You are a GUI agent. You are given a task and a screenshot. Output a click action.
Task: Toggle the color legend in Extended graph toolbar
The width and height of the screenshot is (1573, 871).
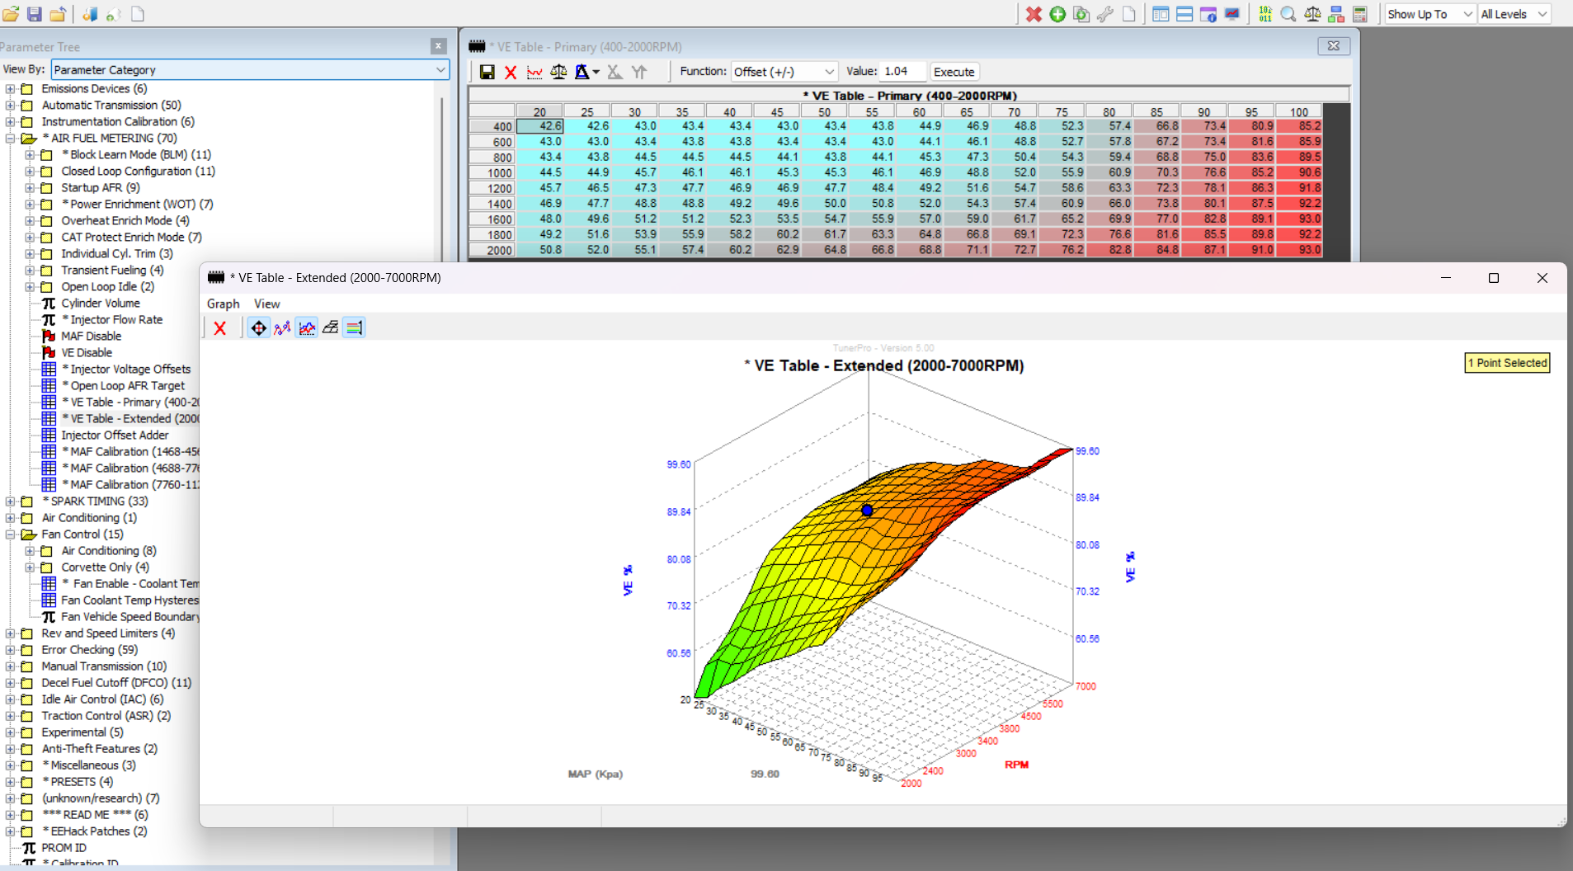(x=354, y=327)
